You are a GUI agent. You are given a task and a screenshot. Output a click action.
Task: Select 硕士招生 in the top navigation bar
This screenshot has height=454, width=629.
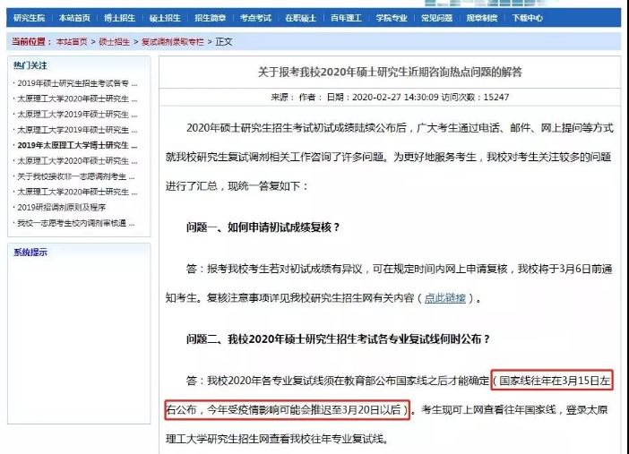tap(164, 17)
